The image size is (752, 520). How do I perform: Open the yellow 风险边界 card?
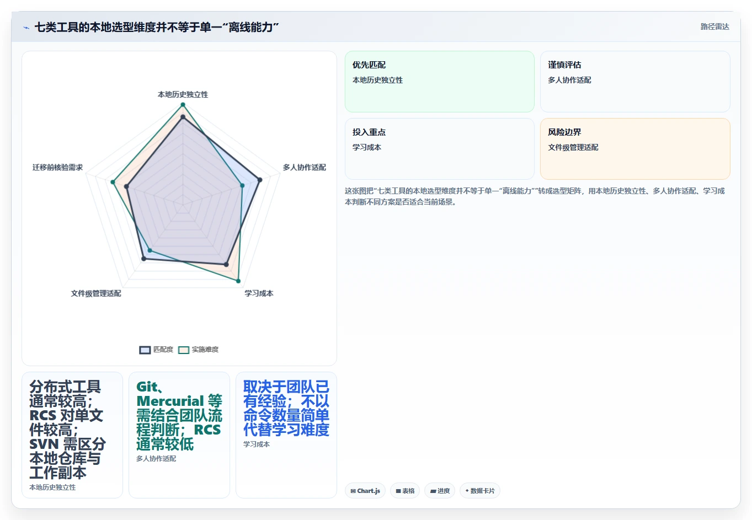pos(635,149)
